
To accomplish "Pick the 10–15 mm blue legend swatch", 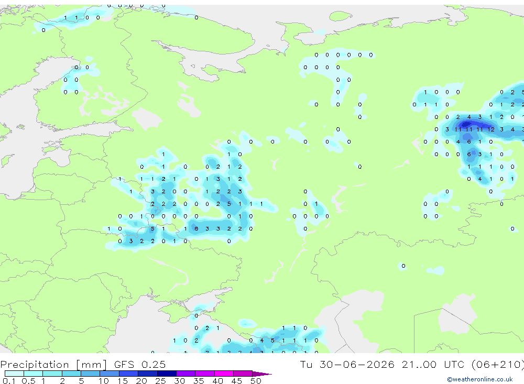I will coord(110,374).
